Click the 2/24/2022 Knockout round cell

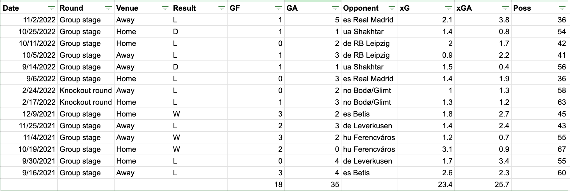point(86,90)
